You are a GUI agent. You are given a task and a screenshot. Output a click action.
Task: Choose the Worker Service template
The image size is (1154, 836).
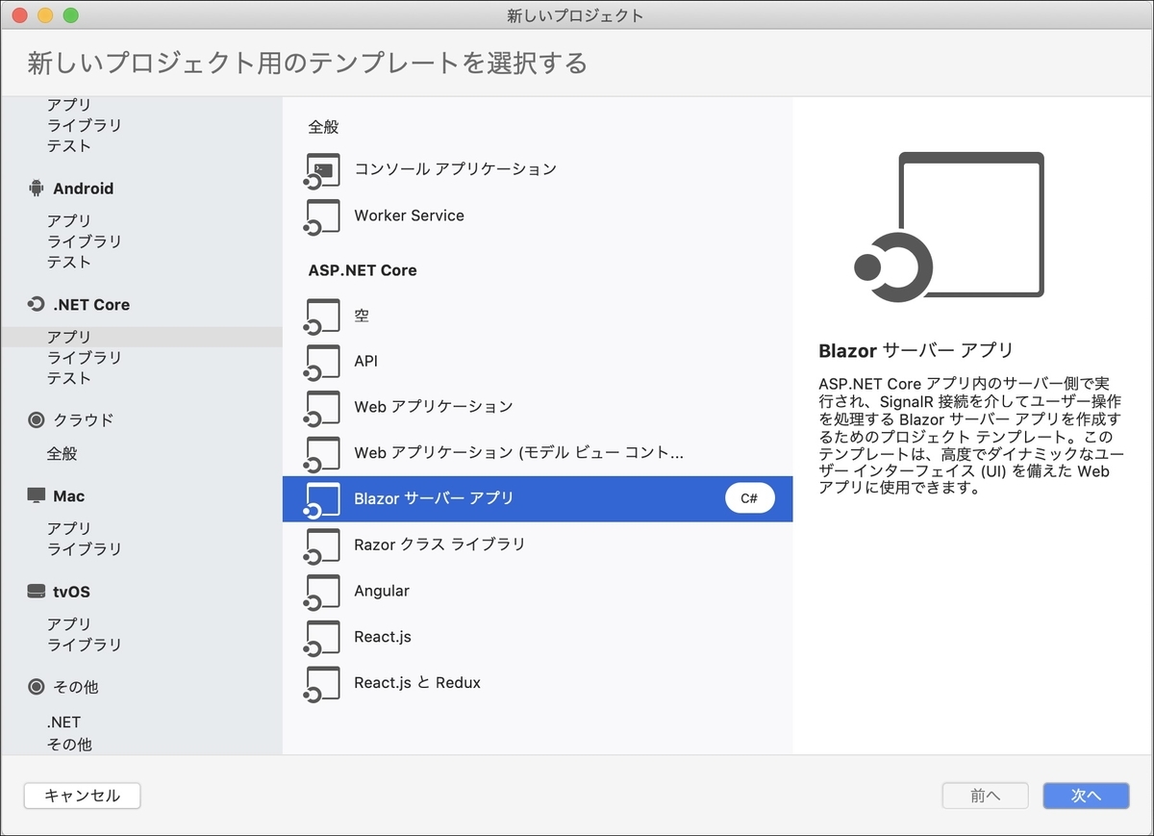pyautogui.click(x=409, y=215)
